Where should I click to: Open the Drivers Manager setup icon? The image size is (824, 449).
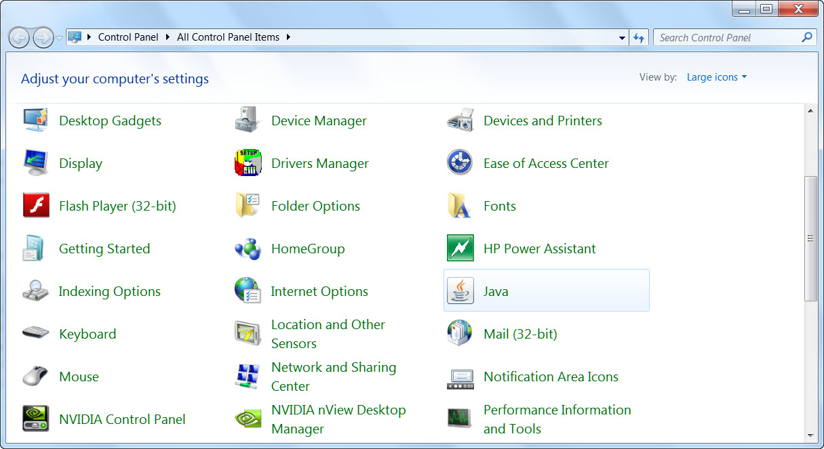pos(248,163)
